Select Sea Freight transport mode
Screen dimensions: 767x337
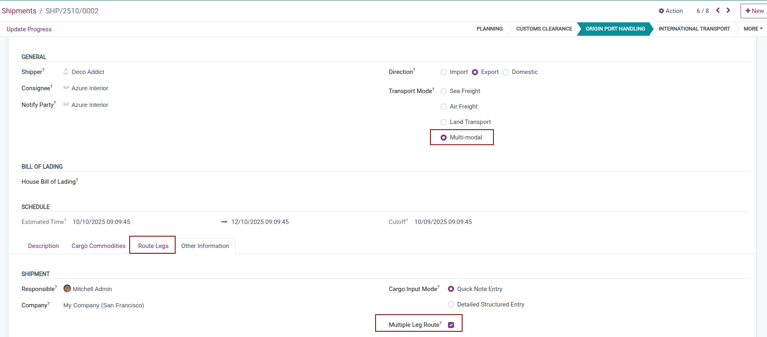[x=443, y=91]
